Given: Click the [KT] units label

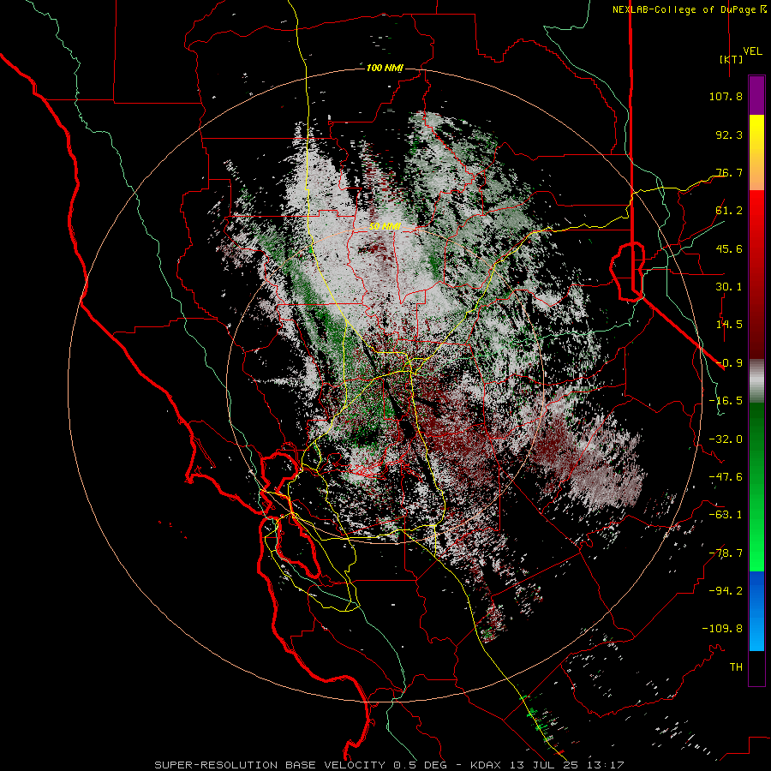Looking at the screenshot, I should click(x=732, y=59).
